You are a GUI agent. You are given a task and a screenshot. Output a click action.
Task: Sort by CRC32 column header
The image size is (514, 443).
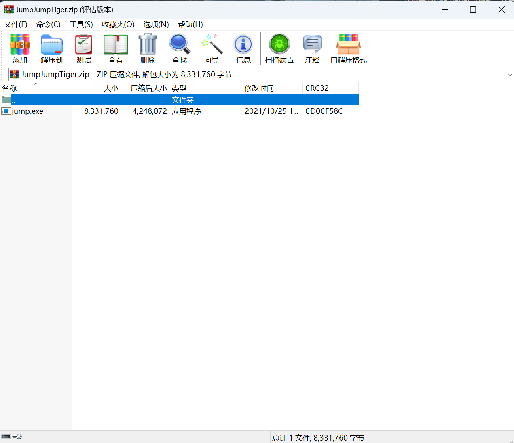point(331,88)
